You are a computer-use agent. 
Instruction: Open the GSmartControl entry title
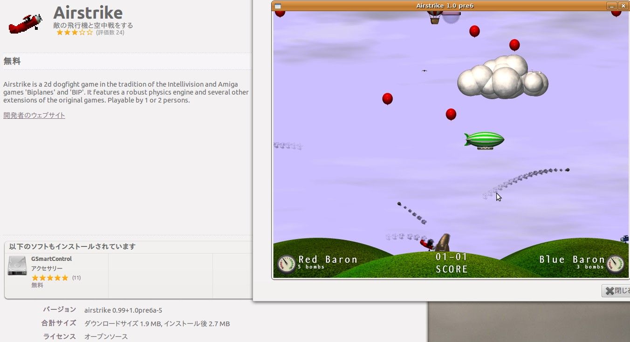[x=51, y=259]
